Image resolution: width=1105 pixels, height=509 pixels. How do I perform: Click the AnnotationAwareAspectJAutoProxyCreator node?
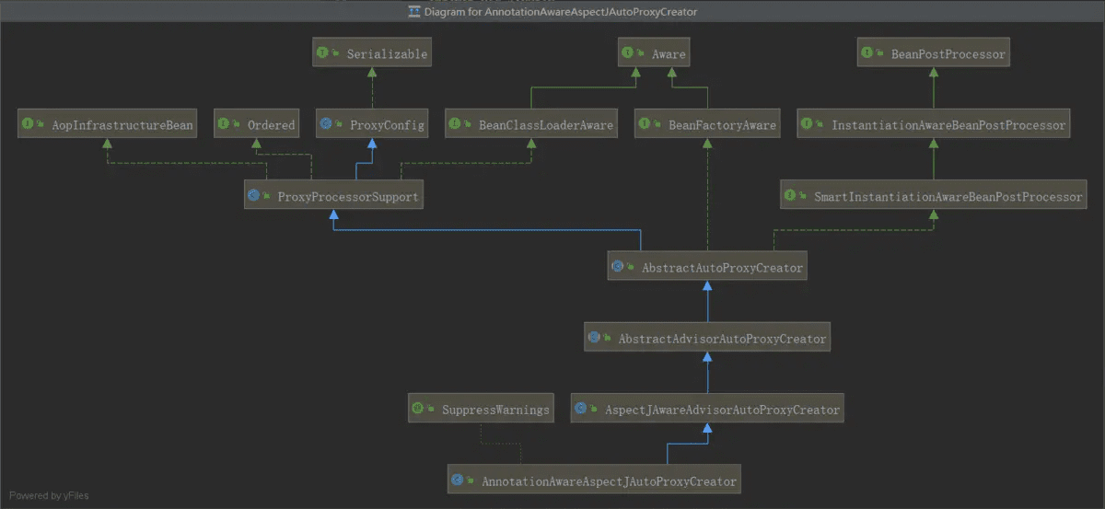point(595,480)
